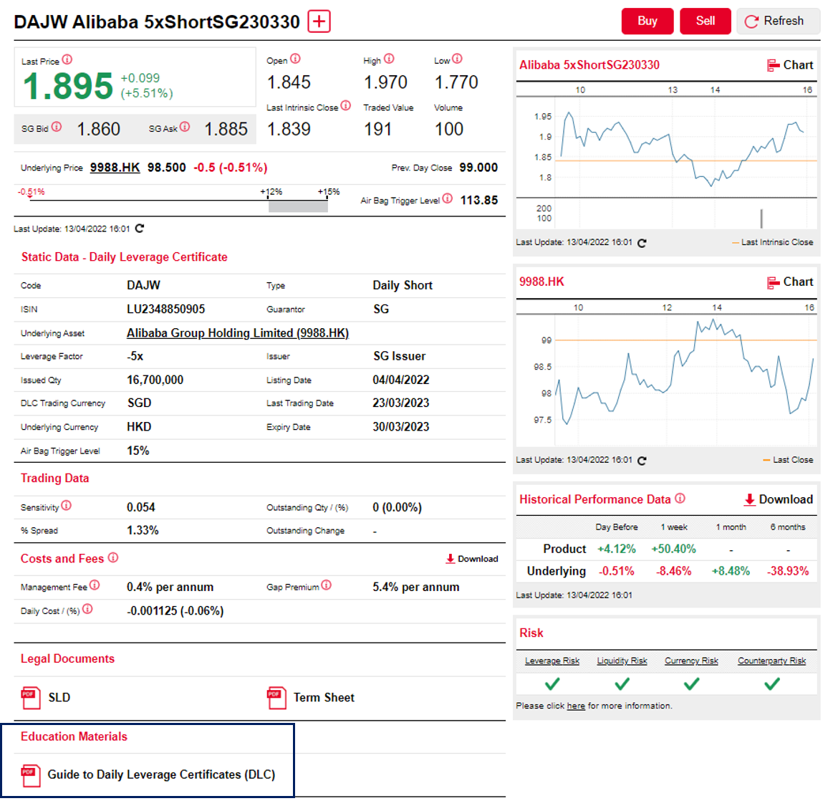The width and height of the screenshot is (833, 806).
Task: Click the air bag trigger range bar
Action: (x=298, y=206)
